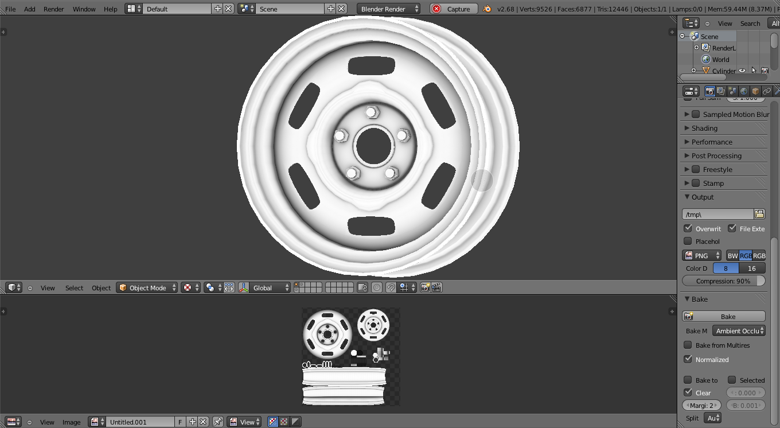
Task: Enable the Freestyle checkbox
Action: pos(696,169)
